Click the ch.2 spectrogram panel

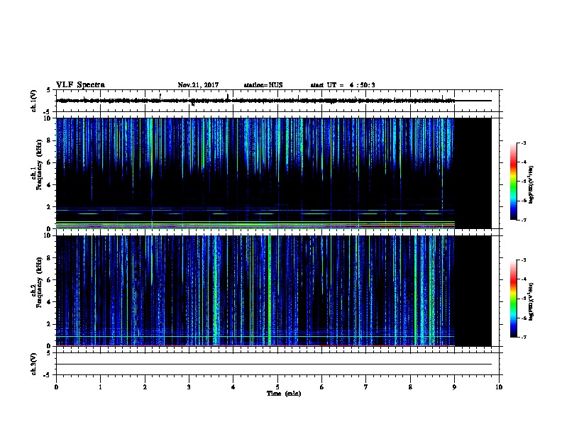[x=273, y=291]
